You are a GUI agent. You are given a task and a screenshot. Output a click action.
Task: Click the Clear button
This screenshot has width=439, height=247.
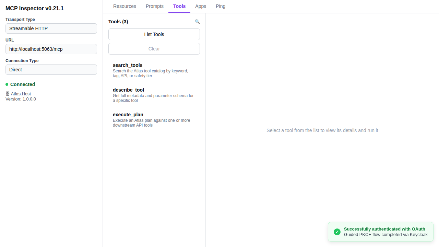coord(154,48)
